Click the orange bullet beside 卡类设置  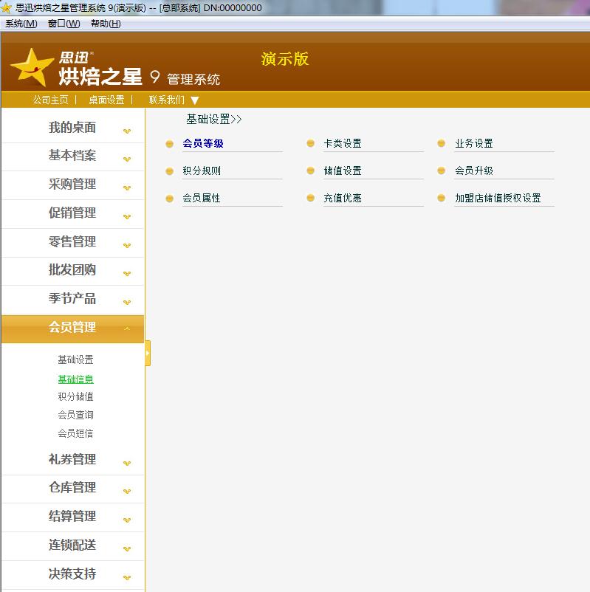[310, 143]
